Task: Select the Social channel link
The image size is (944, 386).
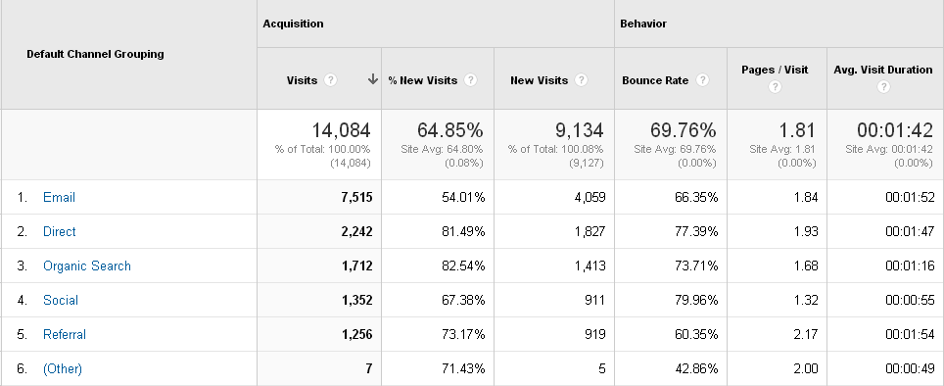Action: pos(61,301)
